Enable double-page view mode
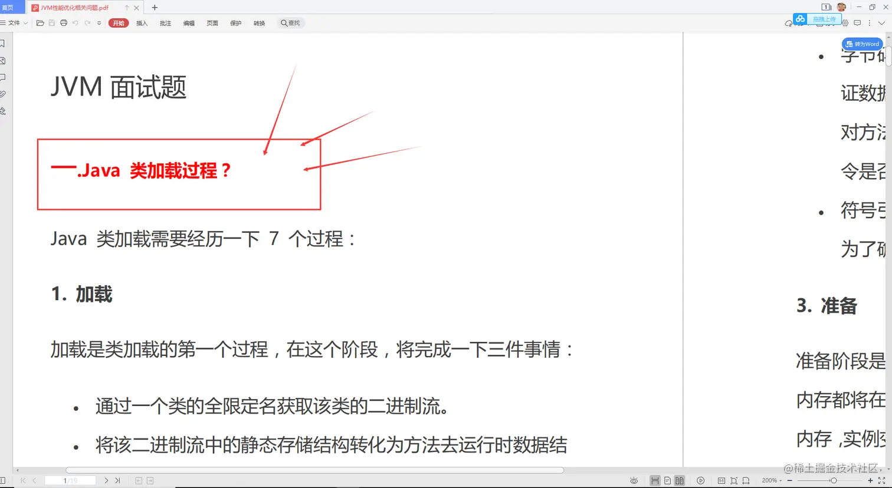The width and height of the screenshot is (892, 488). click(x=679, y=480)
